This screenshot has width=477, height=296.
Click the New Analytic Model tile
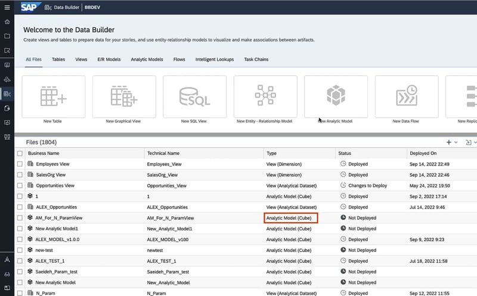click(336, 96)
